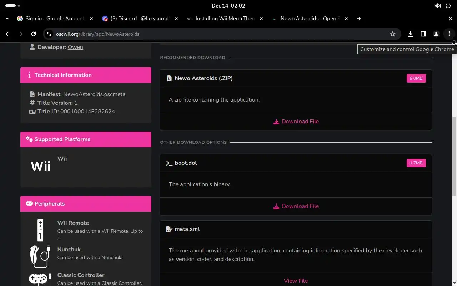
Task: Click the Title Version text
Action: 57,103
